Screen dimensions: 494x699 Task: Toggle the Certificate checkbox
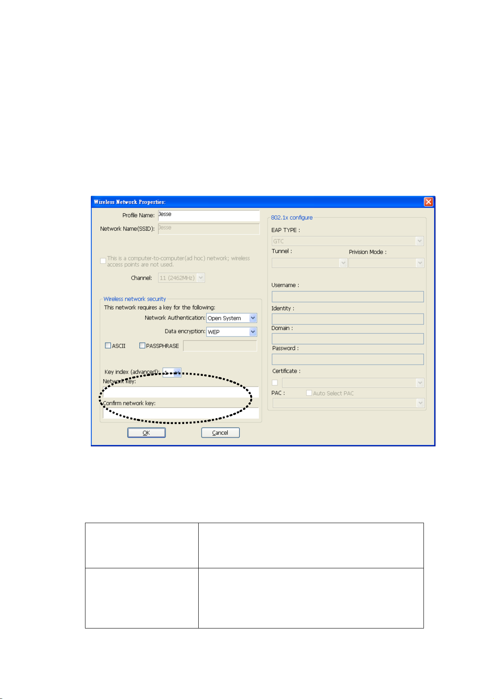click(x=275, y=382)
